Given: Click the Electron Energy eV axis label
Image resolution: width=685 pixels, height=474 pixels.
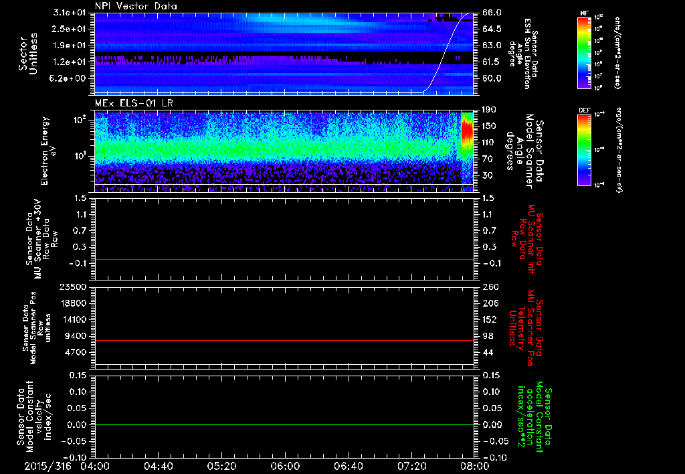Looking at the screenshot, I should 50,152.
